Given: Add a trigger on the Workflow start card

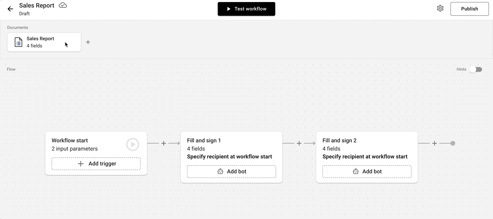Looking at the screenshot, I should coord(96,164).
